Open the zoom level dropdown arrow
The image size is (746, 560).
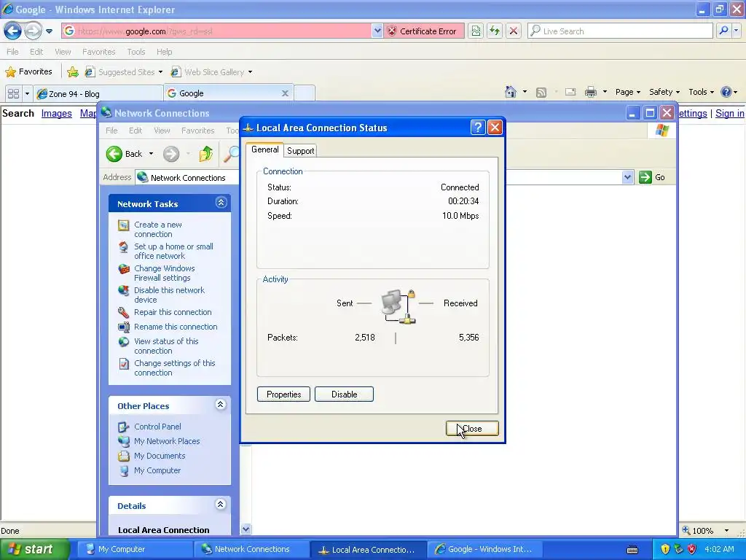(x=726, y=531)
